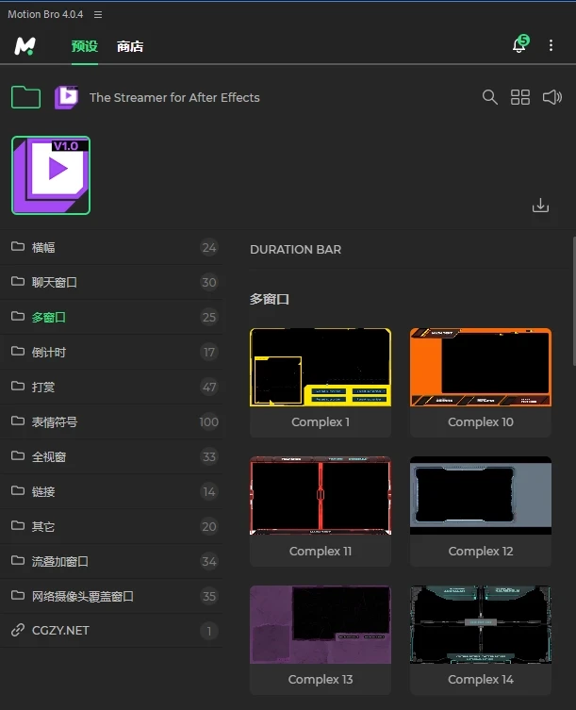The image size is (576, 710).
Task: Click the search magnifier icon
Action: point(489,97)
